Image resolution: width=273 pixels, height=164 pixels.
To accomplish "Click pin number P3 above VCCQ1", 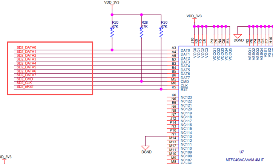I will [212, 41].
